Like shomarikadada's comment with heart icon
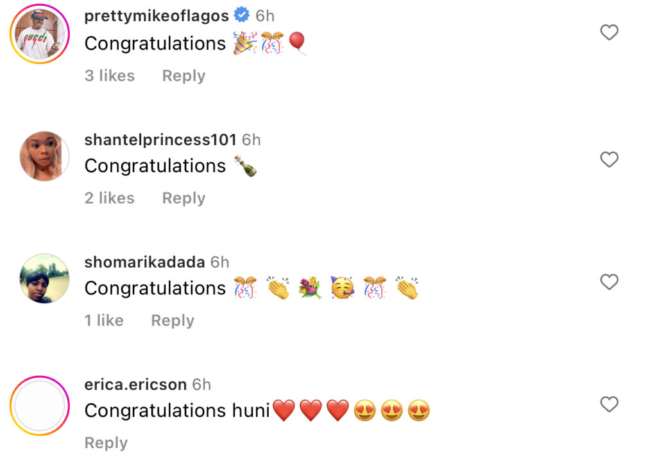The image size is (657, 454). [609, 282]
